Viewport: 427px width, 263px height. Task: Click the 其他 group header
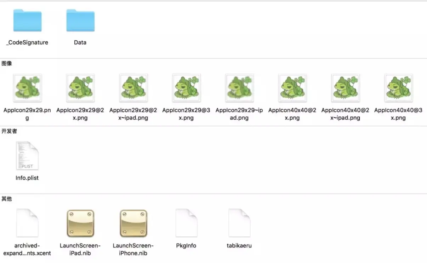click(x=7, y=199)
